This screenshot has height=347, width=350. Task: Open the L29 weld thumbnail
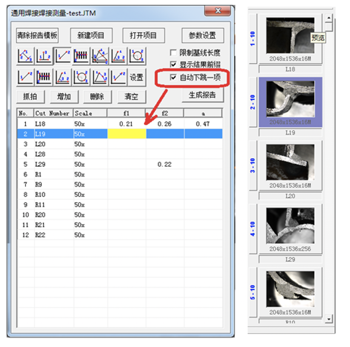coord(290,226)
